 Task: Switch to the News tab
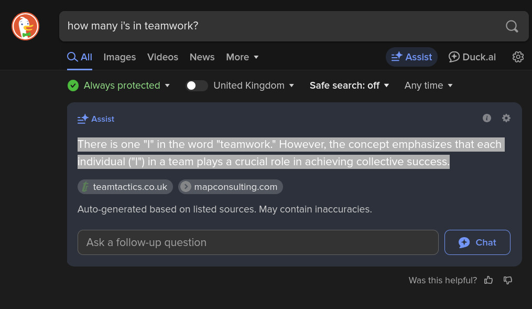202,57
